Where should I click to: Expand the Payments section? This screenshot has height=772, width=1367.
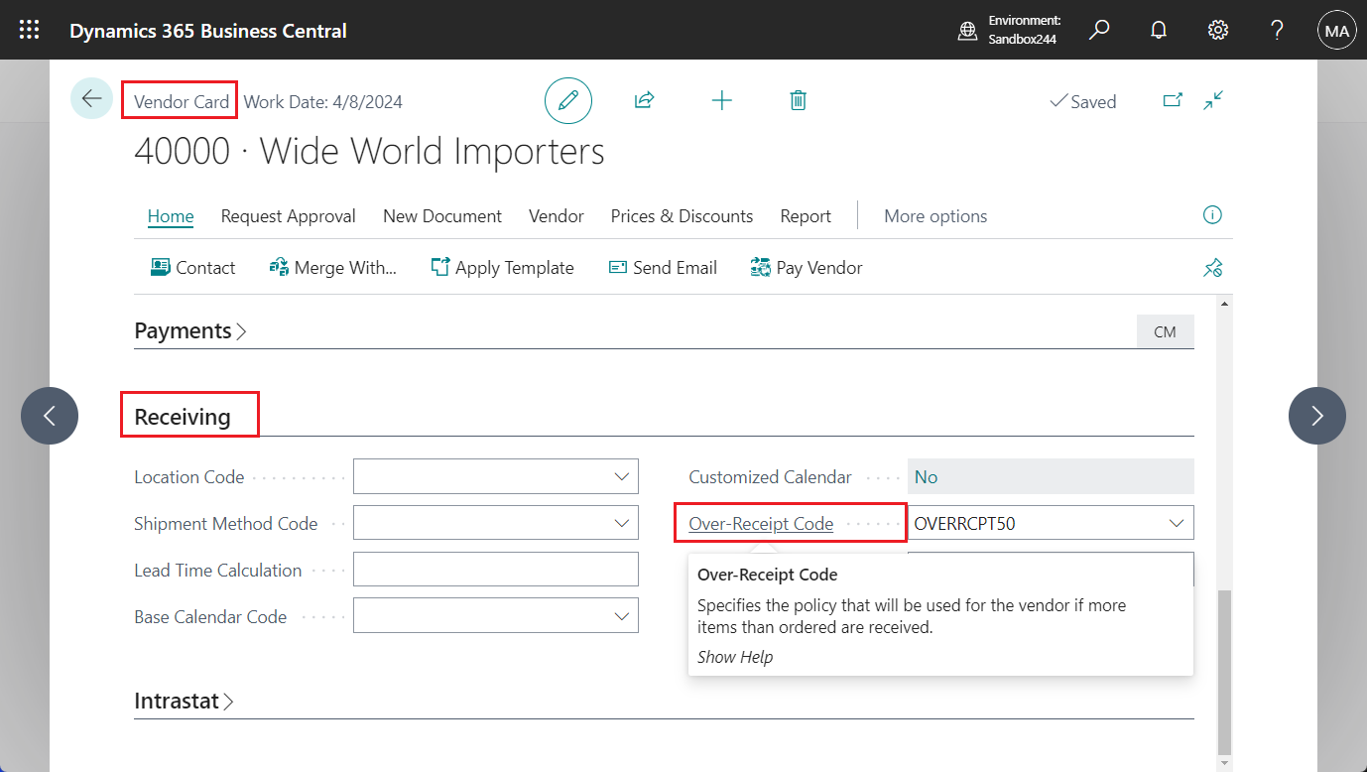(x=190, y=329)
